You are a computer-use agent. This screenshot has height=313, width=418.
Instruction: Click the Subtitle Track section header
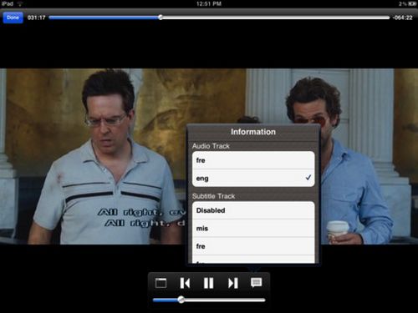pyautogui.click(x=214, y=196)
